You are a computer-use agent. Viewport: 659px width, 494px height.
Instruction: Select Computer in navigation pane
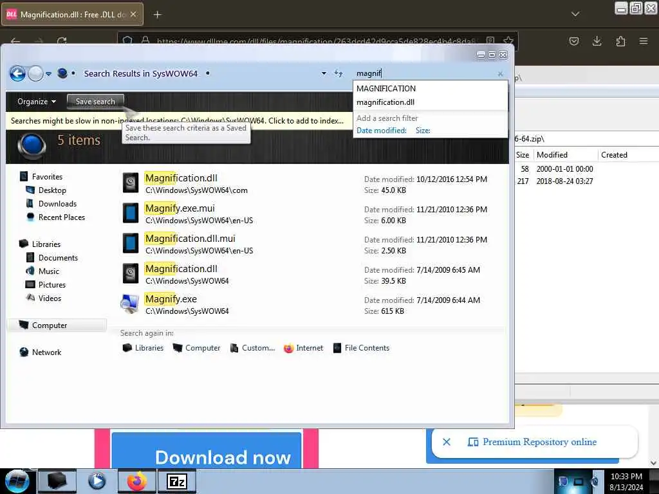pyautogui.click(x=49, y=325)
